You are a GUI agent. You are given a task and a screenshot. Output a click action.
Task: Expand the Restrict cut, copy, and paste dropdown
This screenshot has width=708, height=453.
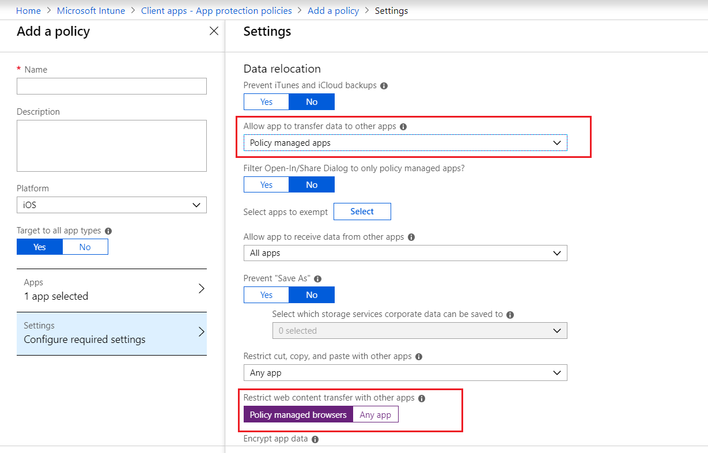point(405,373)
